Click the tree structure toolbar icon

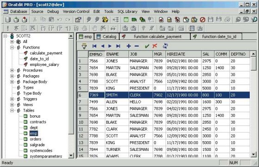[x=116, y=20]
